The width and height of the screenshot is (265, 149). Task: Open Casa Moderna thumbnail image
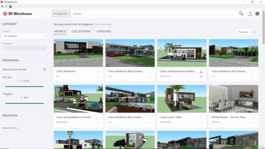(x=78, y=53)
